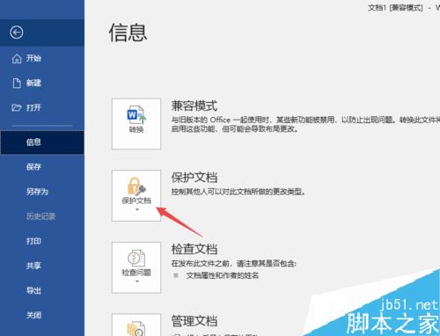This screenshot has width=440, height=336.
Task: Click the back arrow circle icon
Action: coord(17,33)
